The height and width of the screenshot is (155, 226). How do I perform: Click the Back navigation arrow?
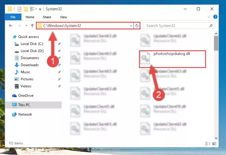pos(11,26)
